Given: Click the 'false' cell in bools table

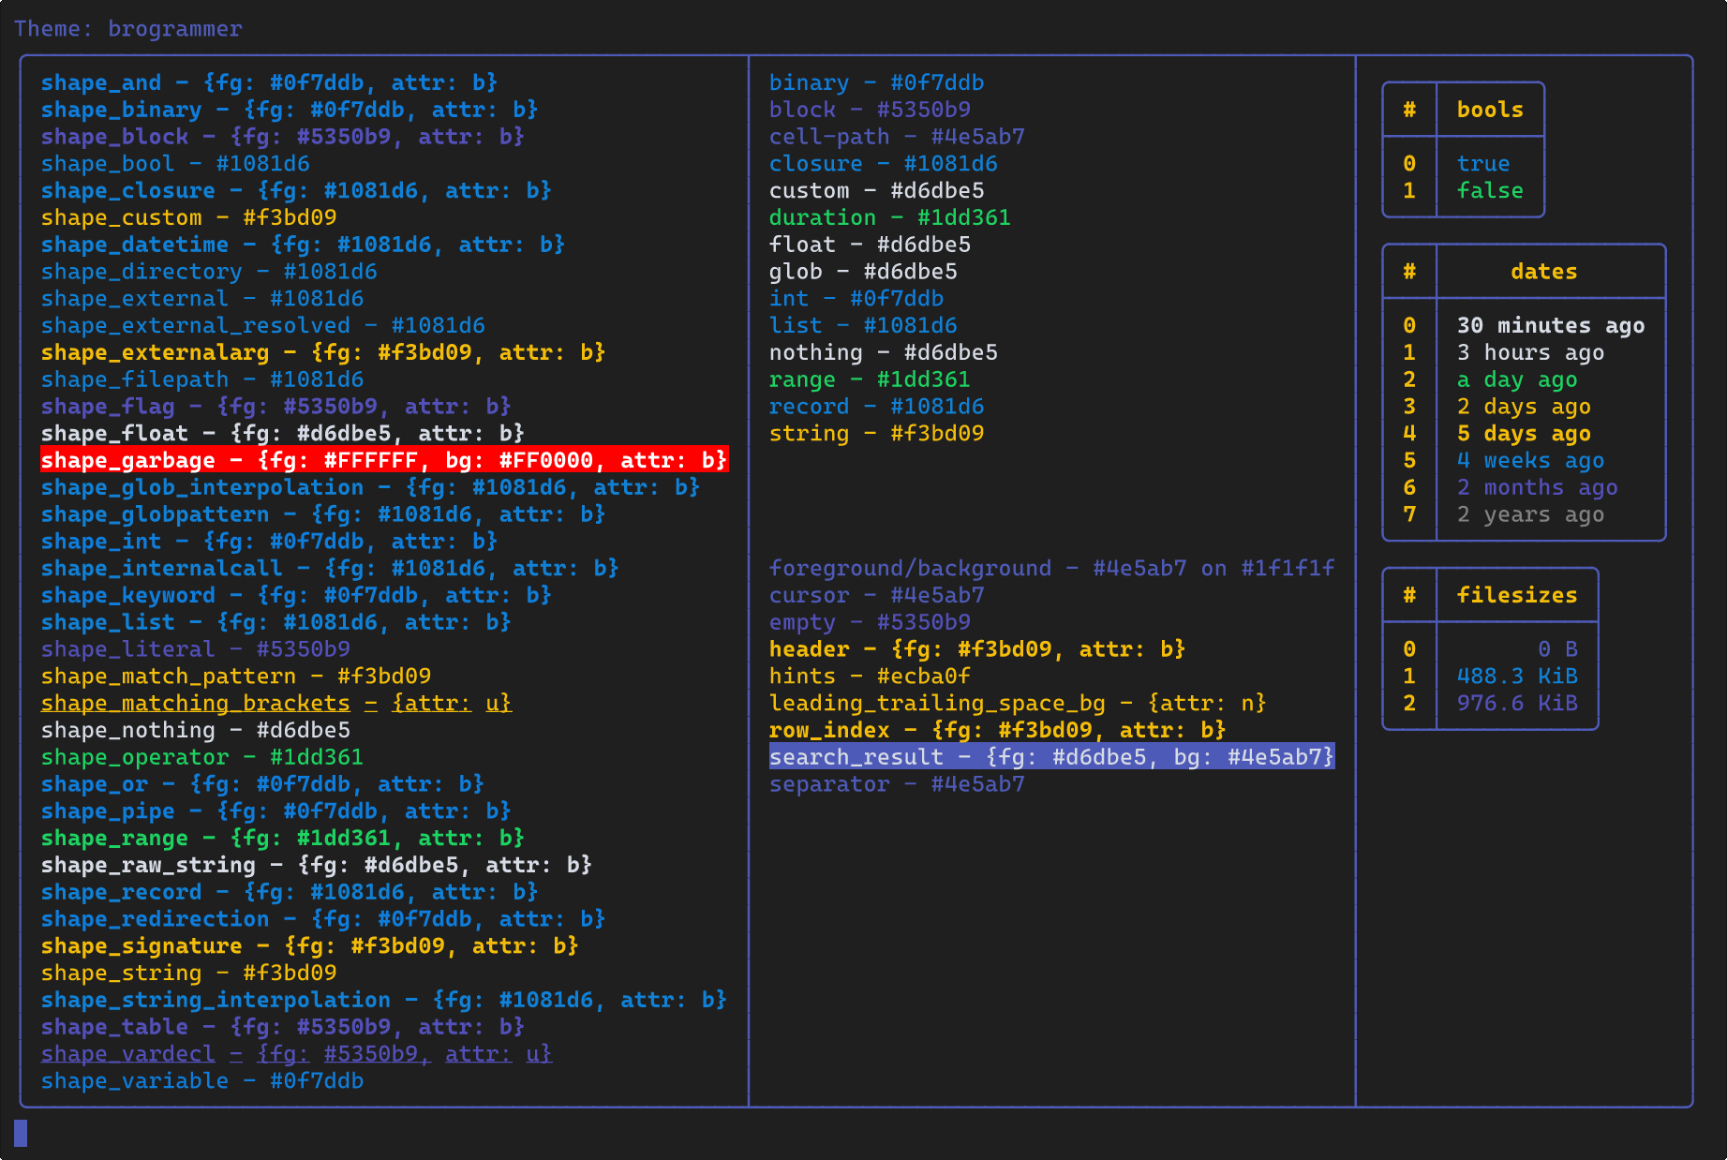Looking at the screenshot, I should coord(1490,191).
